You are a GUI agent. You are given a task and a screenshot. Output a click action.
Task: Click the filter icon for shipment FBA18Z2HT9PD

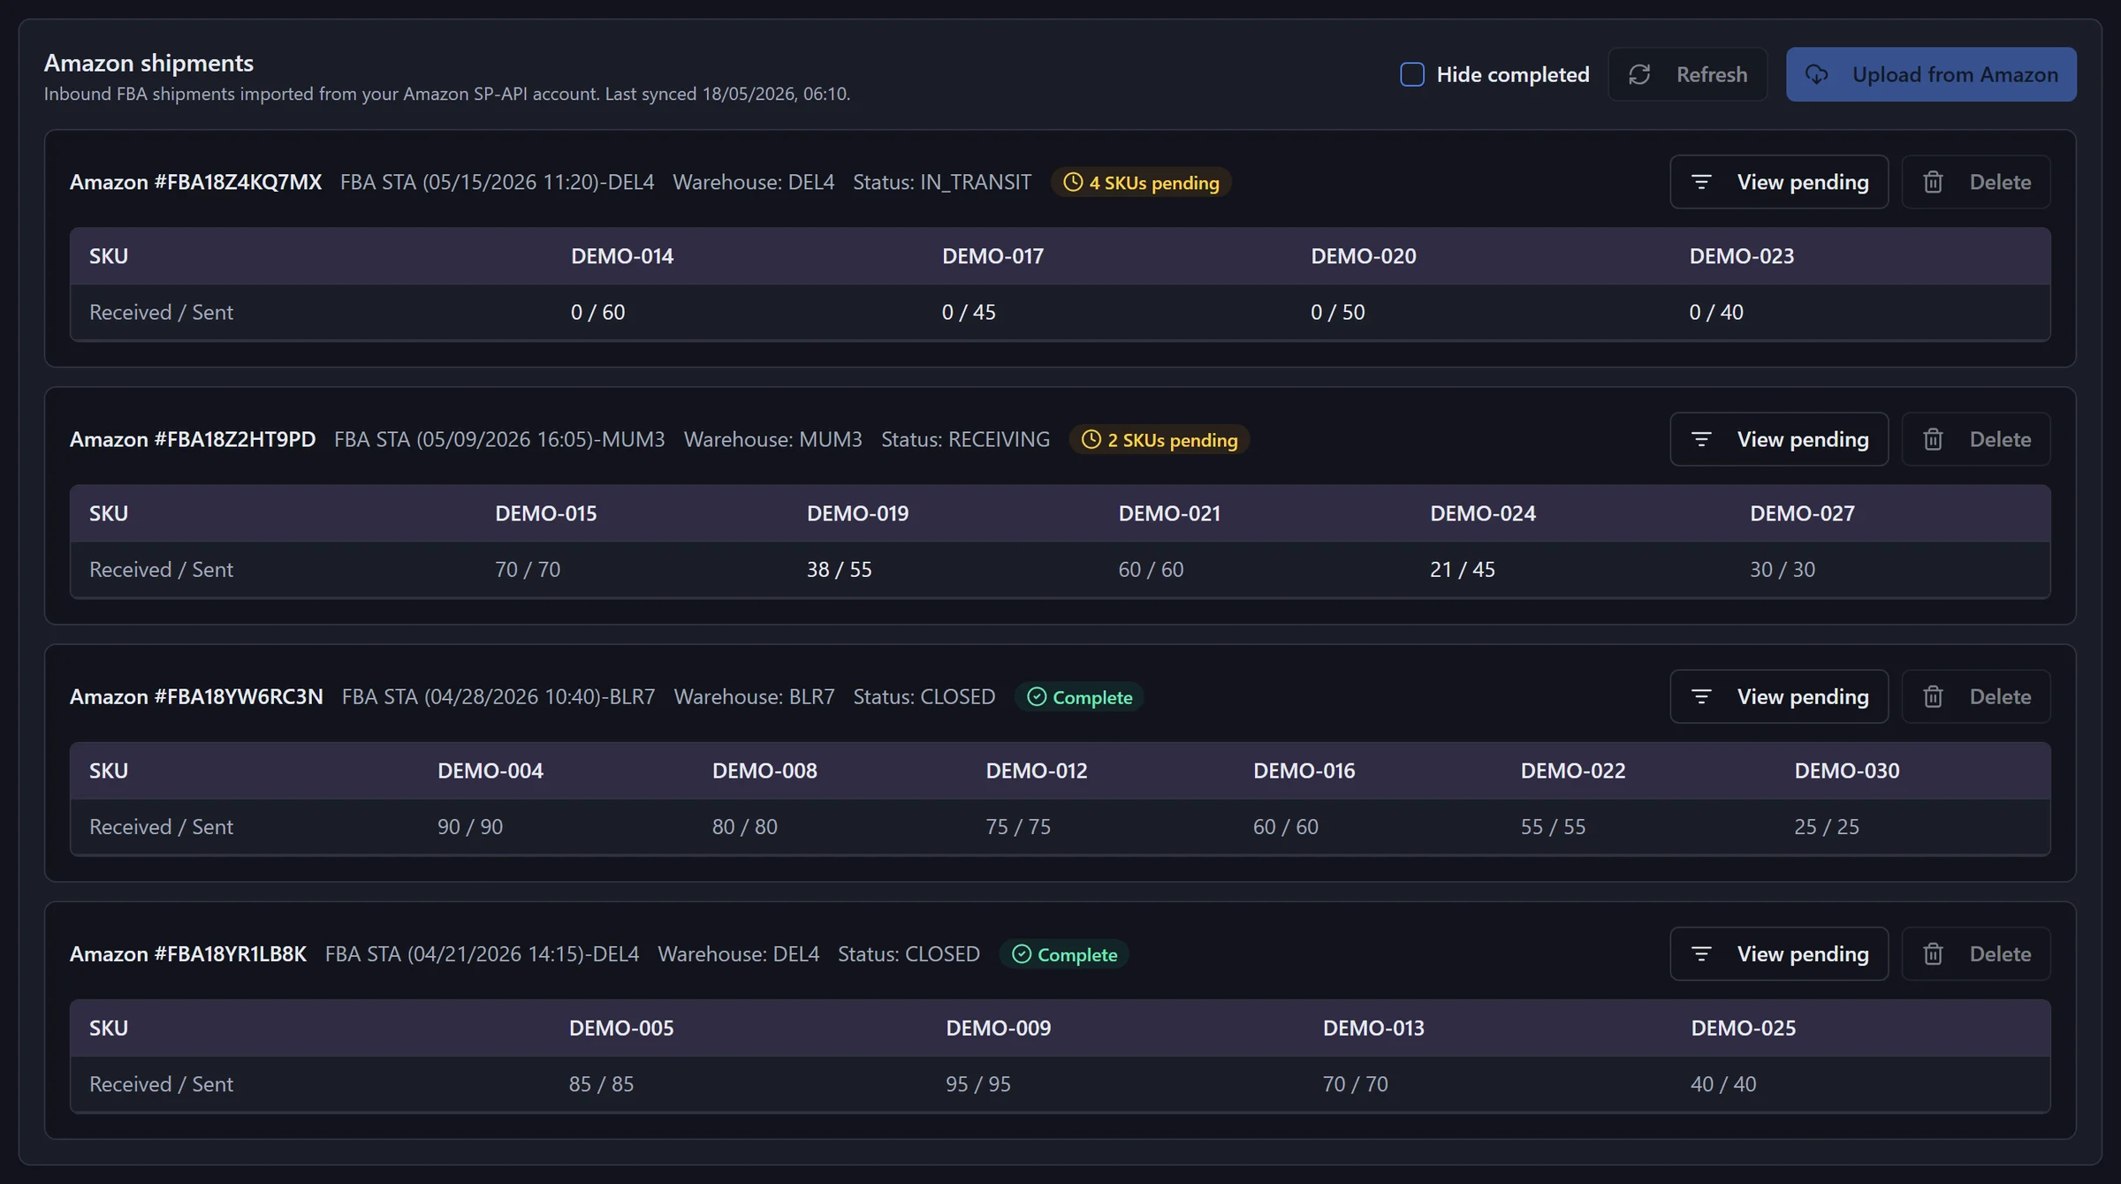1701,439
